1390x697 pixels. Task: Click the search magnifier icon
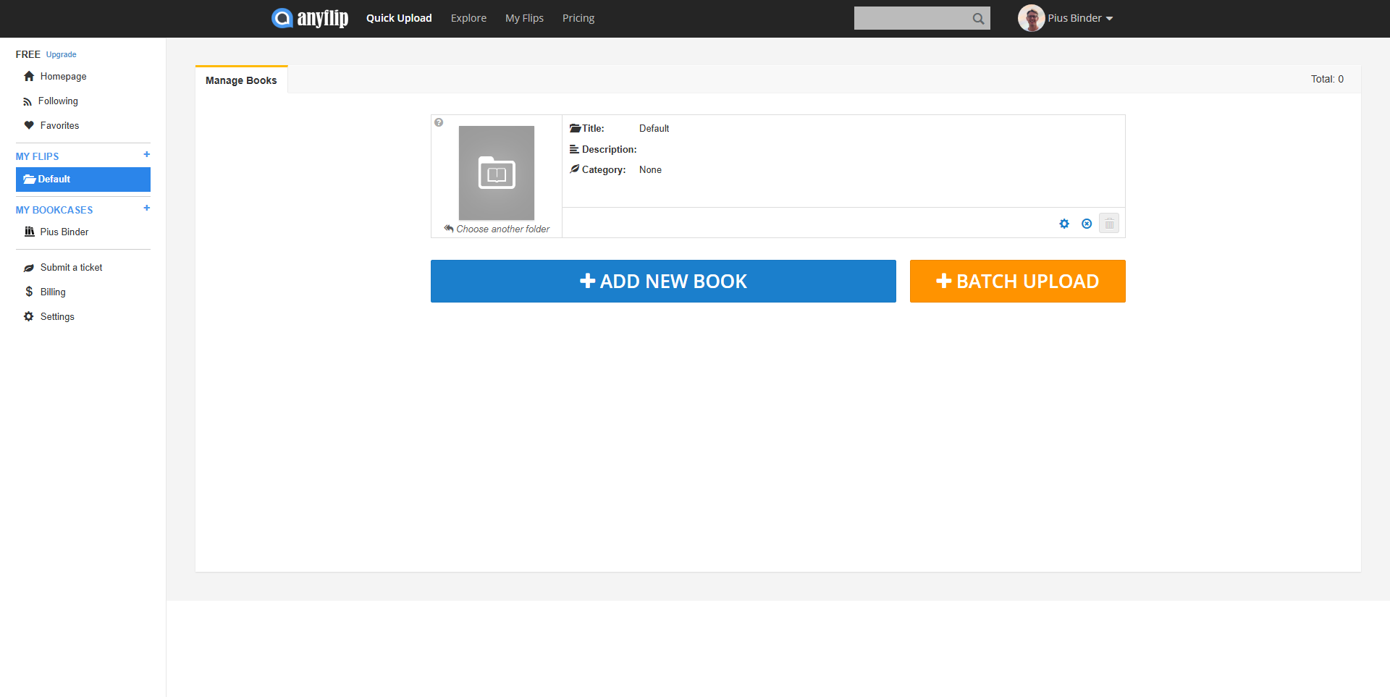978,19
